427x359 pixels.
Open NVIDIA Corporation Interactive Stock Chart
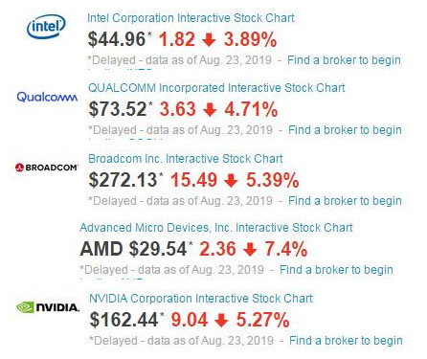tap(201, 299)
